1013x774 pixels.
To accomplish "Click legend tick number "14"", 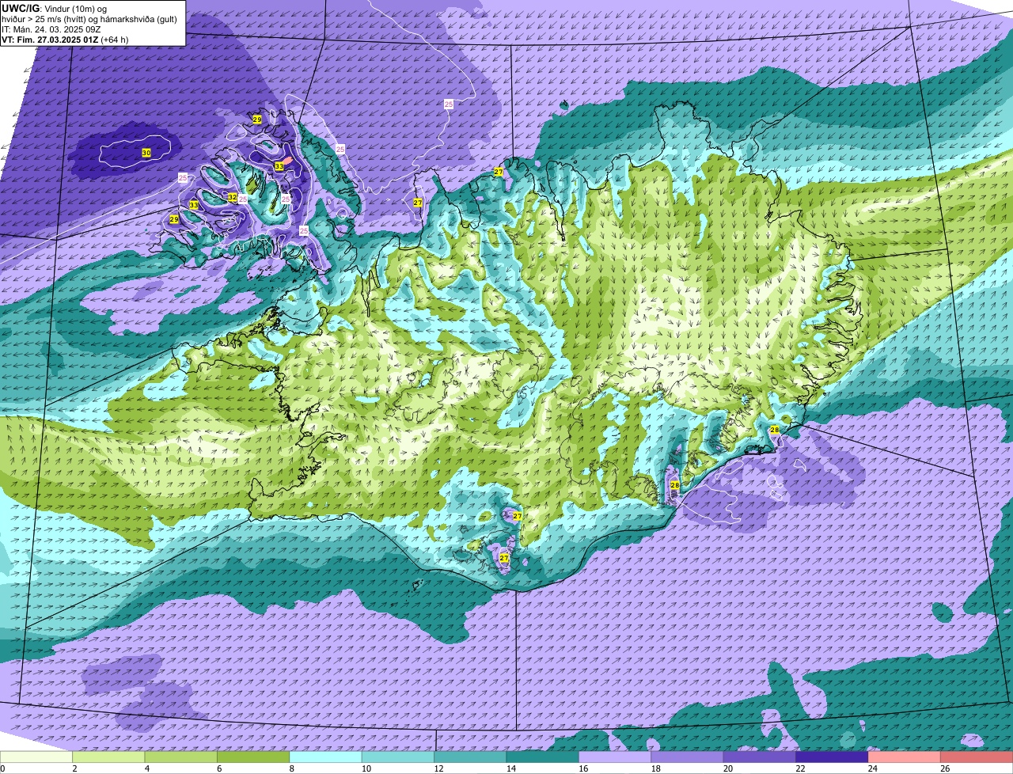I will (510, 768).
